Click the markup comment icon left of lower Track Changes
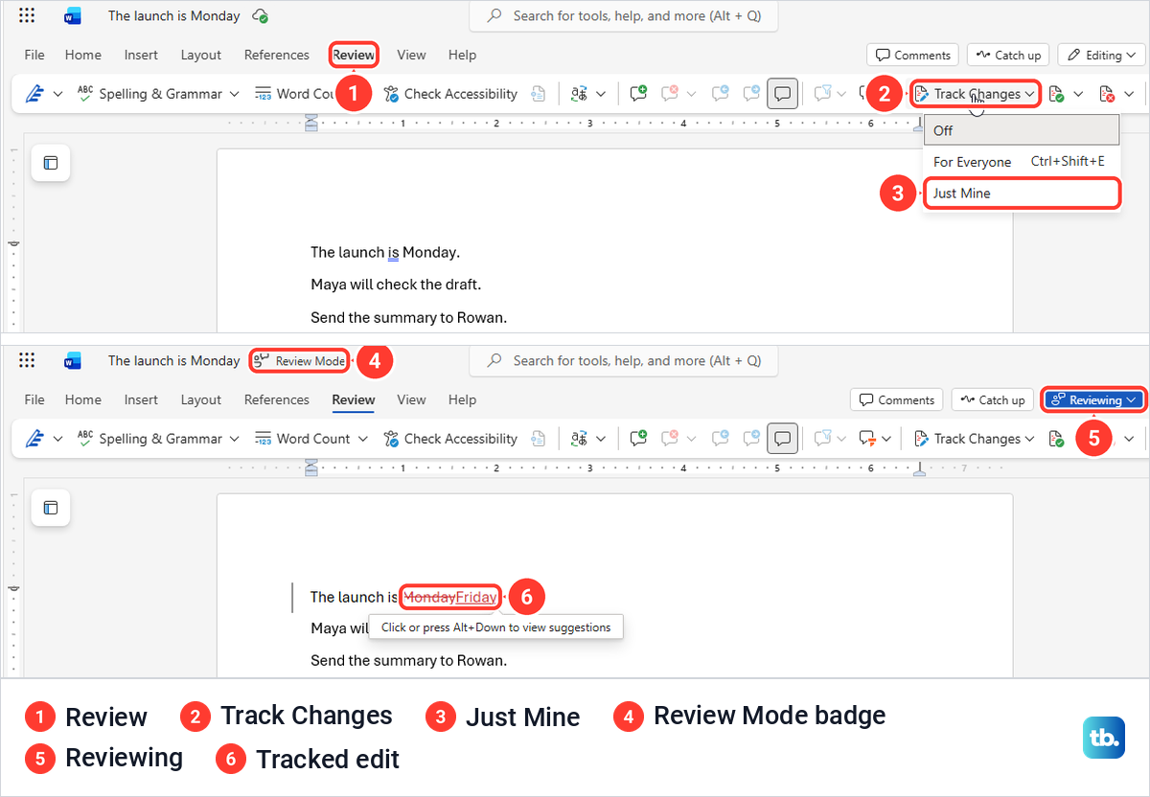The image size is (1150, 797). (868, 439)
